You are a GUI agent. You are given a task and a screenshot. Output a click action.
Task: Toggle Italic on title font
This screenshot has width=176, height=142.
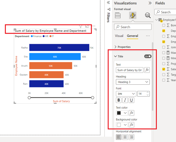point(125,100)
